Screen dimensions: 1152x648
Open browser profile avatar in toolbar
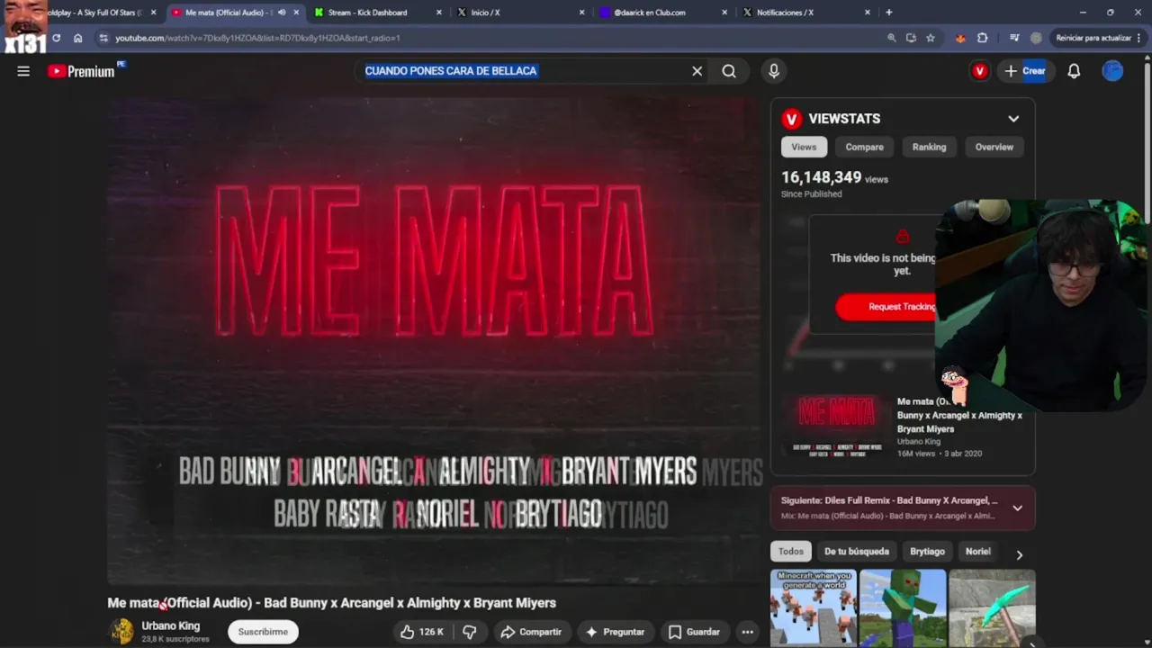point(1036,38)
